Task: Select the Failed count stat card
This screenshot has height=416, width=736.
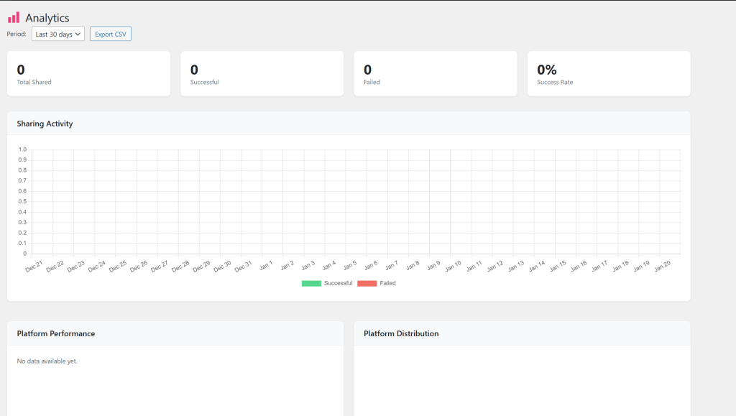Action: coord(435,73)
